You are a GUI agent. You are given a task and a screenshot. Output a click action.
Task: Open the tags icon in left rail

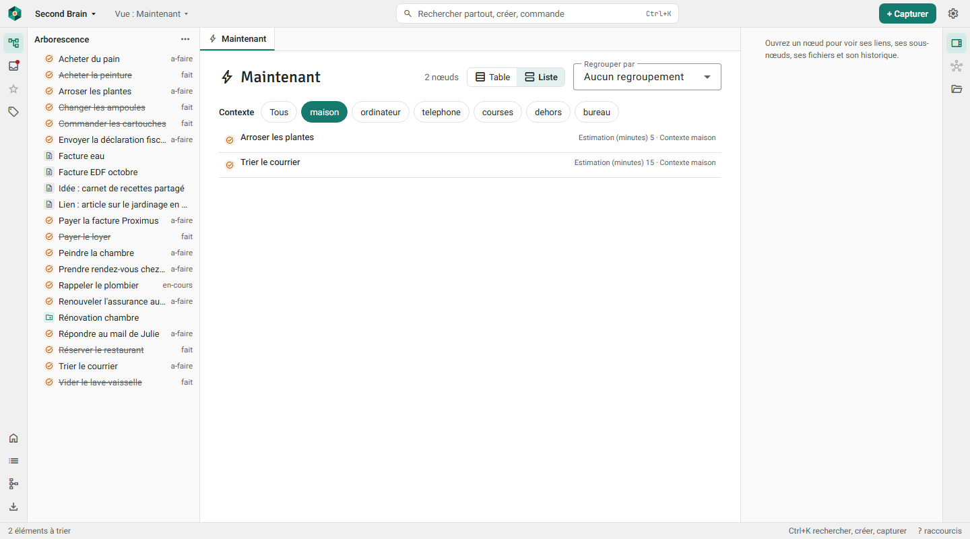(13, 112)
